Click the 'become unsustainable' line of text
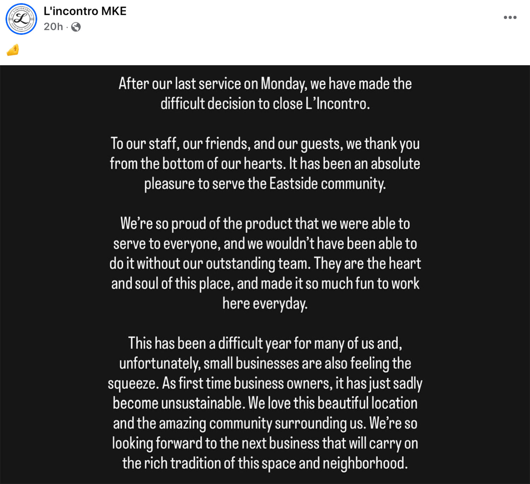The height and width of the screenshot is (484, 530). pos(265,403)
